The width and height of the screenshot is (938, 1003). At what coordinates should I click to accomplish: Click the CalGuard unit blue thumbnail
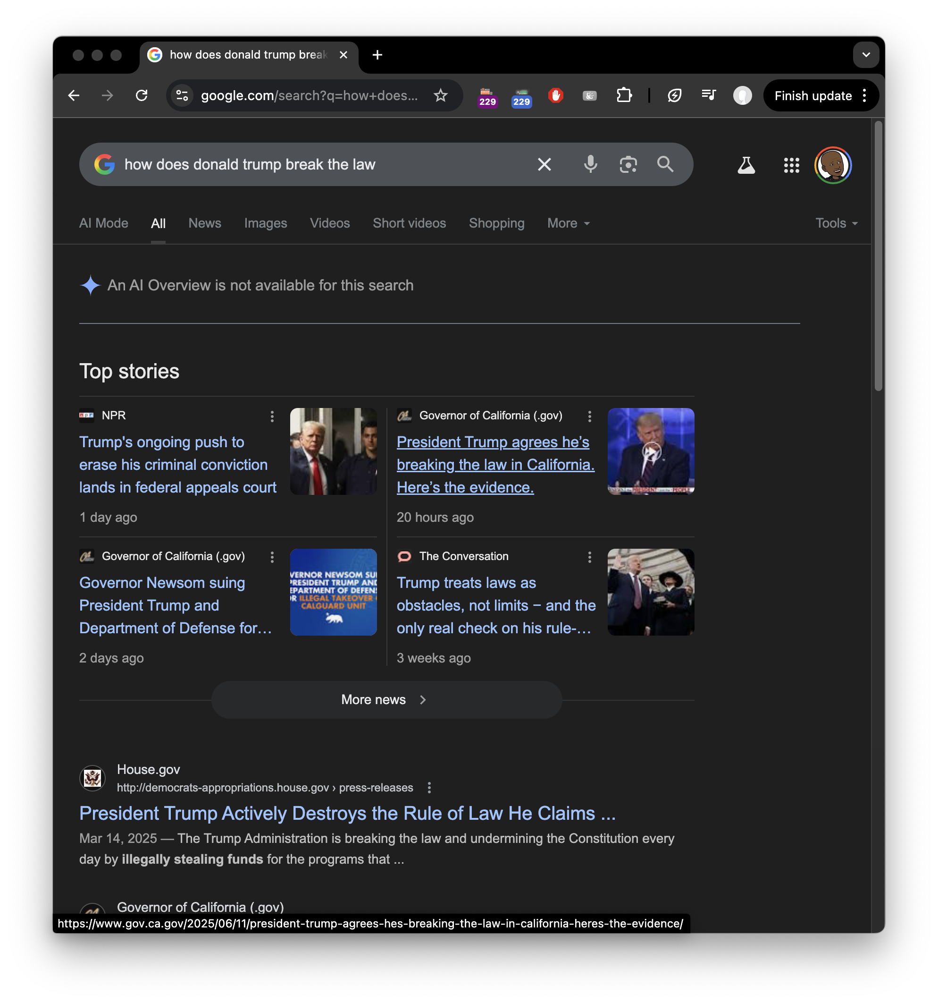tap(333, 592)
